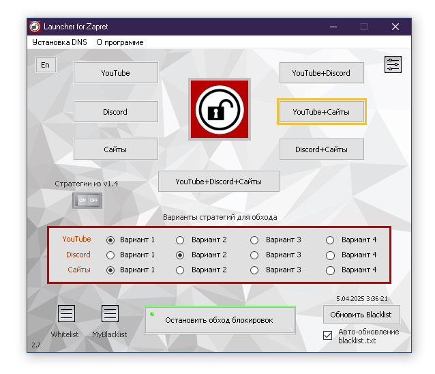
Task: Click the version number 2.7
Action: point(35,345)
